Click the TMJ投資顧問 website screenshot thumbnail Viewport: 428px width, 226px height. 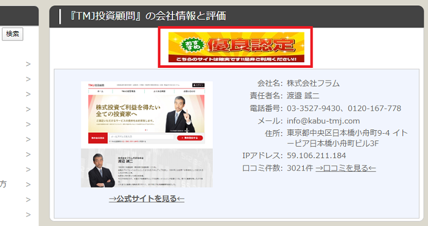pos(147,134)
